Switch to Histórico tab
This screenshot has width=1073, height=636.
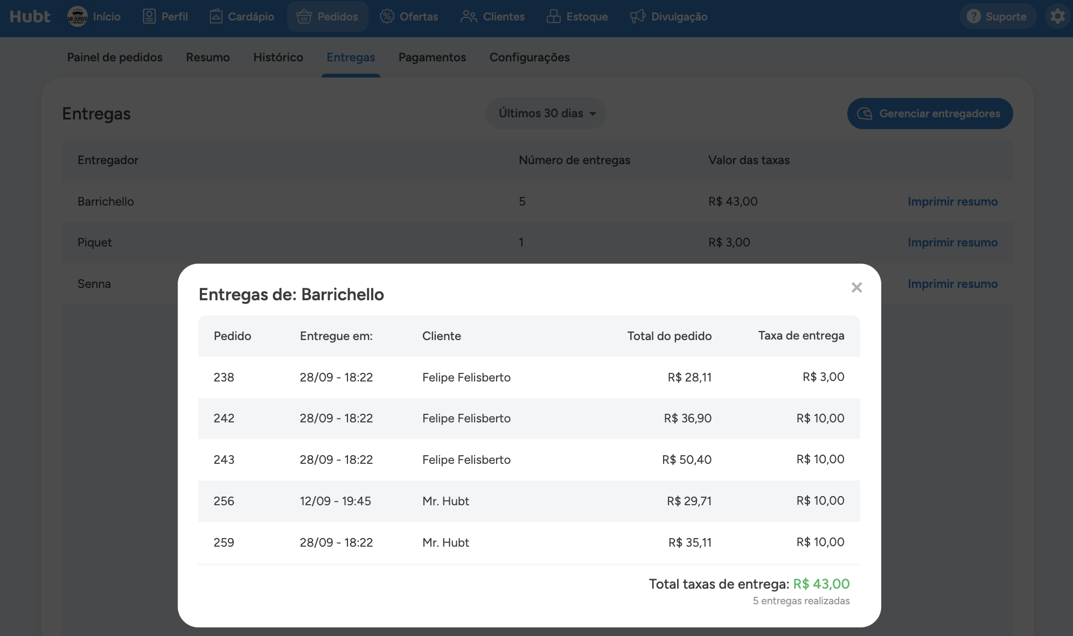coord(278,57)
